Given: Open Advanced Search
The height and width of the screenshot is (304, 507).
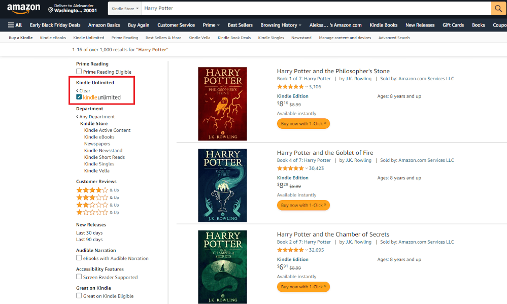Looking at the screenshot, I should tap(394, 38).
